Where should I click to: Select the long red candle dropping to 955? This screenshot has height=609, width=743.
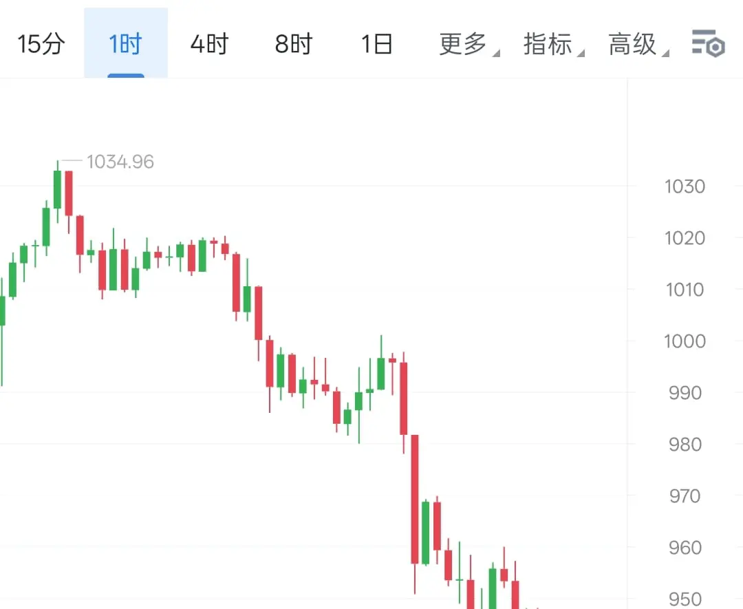415,499
